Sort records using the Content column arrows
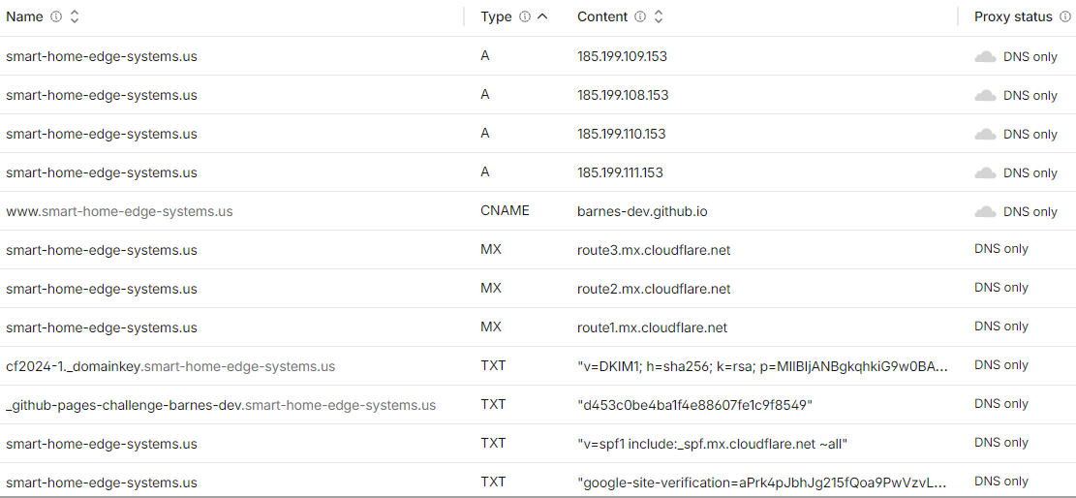The image size is (1076, 498). [658, 17]
